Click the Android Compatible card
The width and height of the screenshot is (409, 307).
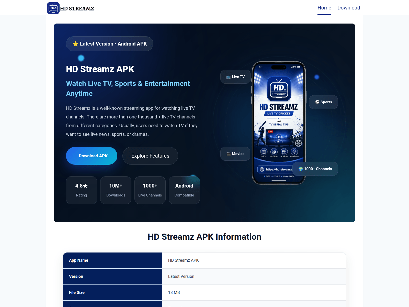point(184,190)
